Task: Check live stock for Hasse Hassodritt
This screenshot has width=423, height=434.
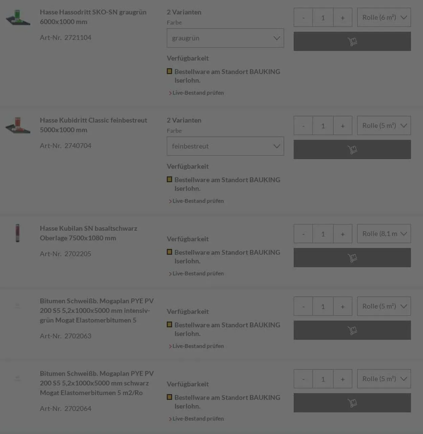Action: [198, 93]
